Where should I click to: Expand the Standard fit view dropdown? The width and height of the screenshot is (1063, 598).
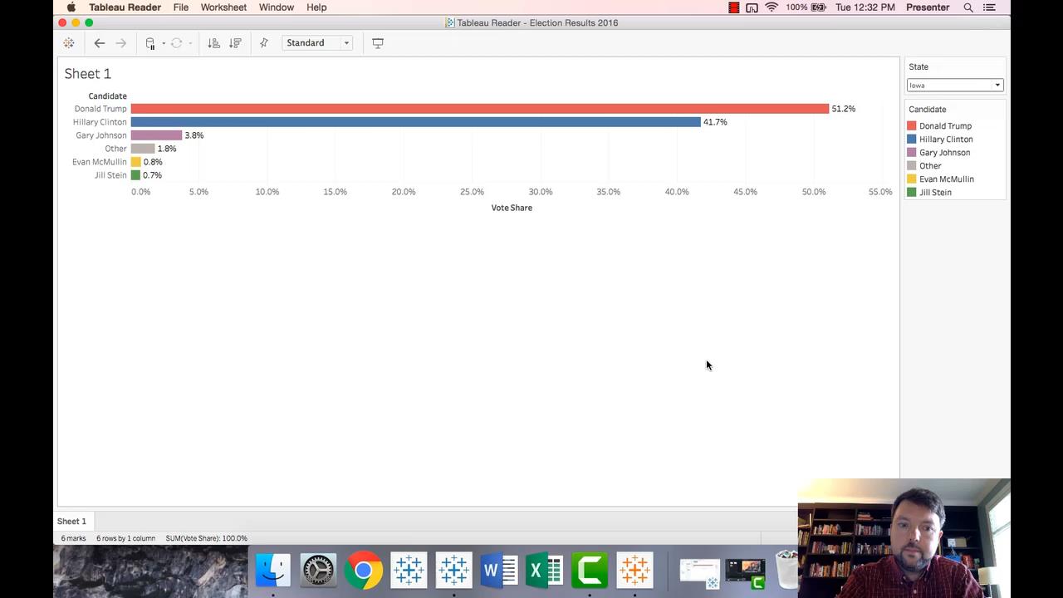pyautogui.click(x=317, y=43)
